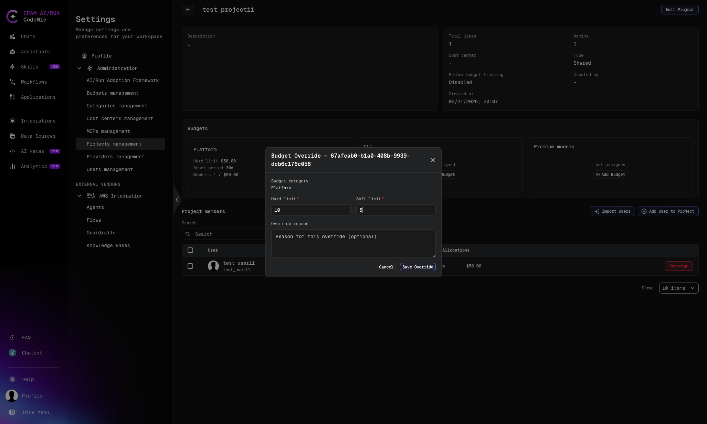Click the $50.00 allocation value
This screenshot has height=424, width=707.
pos(474,266)
